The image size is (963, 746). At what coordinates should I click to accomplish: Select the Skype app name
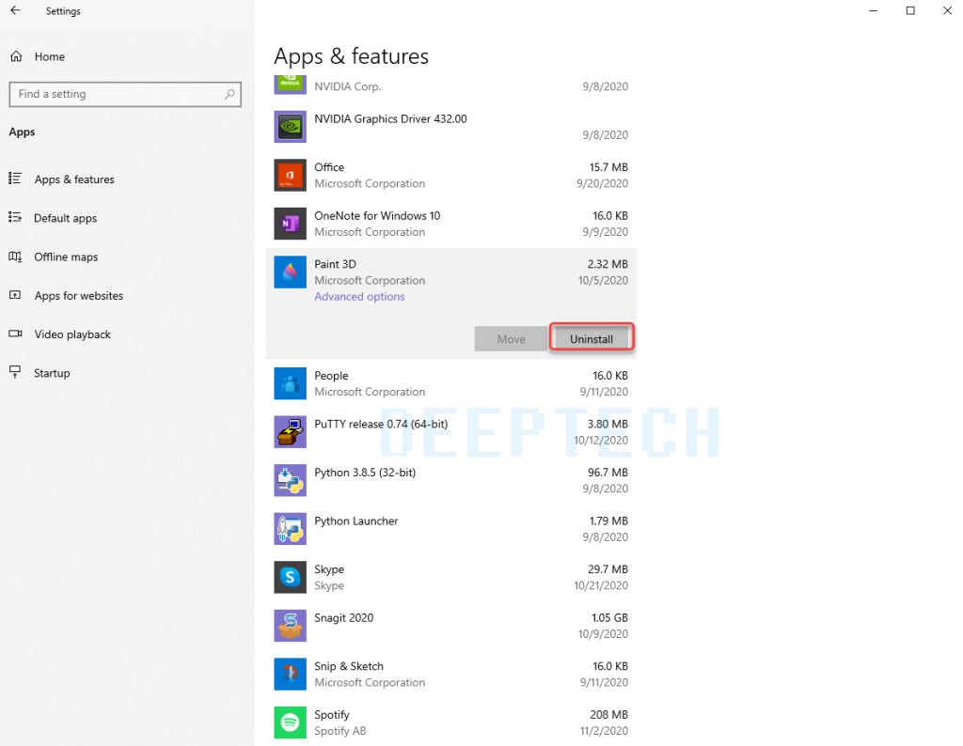(x=329, y=569)
